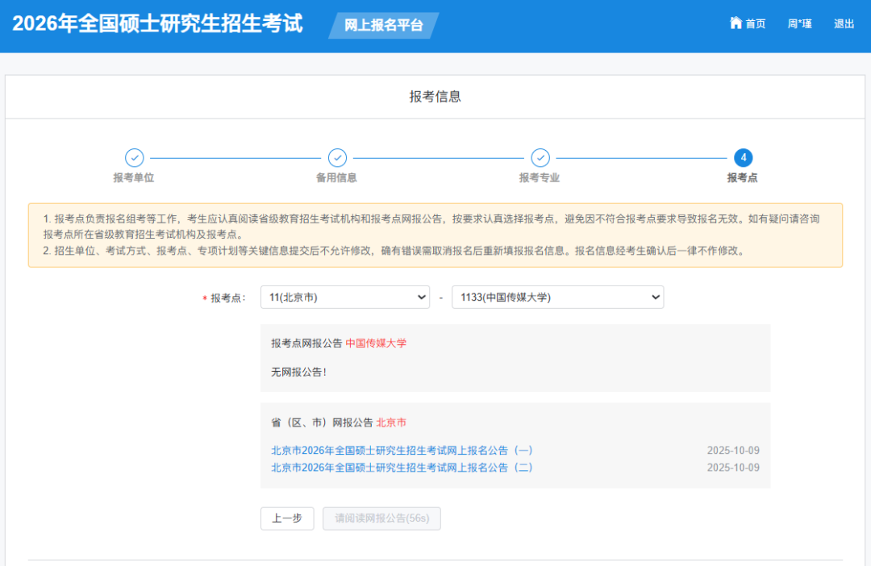Click the username 周*瑾 in the header
The width and height of the screenshot is (871, 566).
[798, 23]
